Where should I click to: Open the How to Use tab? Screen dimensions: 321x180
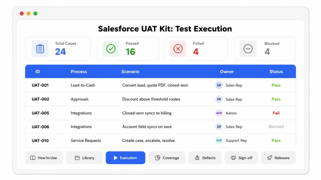44,158
